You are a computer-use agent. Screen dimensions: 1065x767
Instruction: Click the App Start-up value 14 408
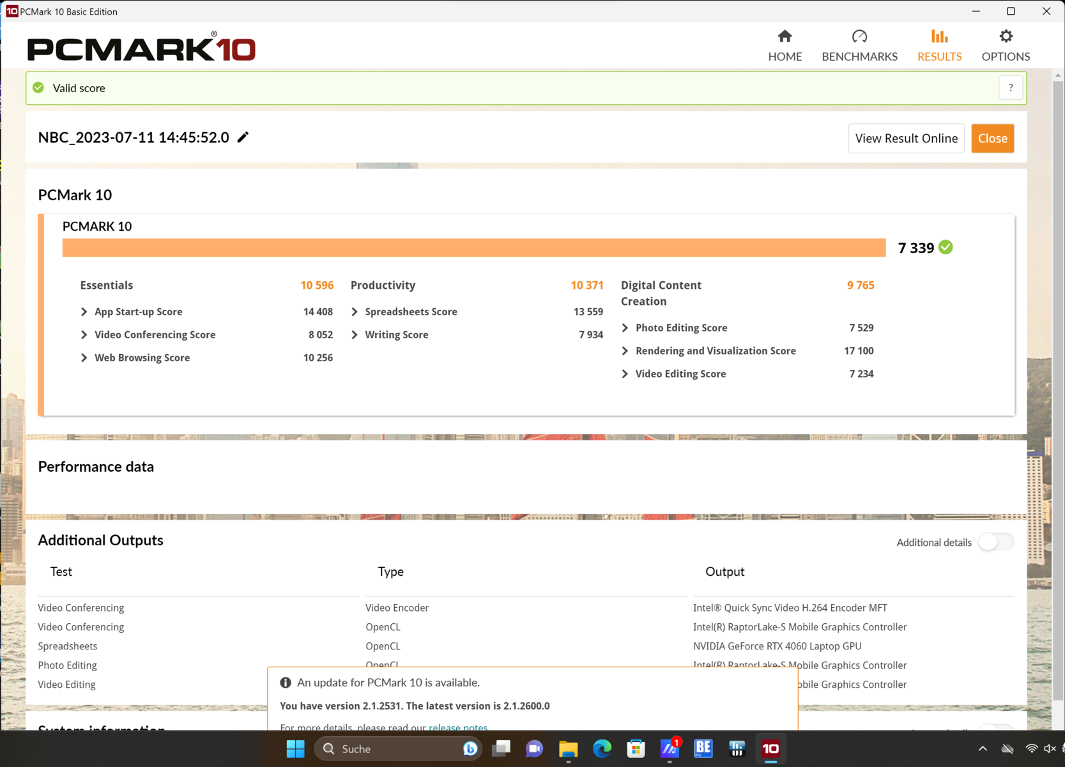318,312
